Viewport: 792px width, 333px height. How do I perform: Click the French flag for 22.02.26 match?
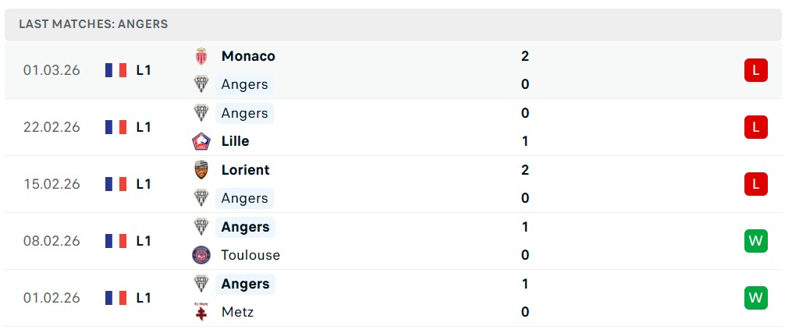pyautogui.click(x=115, y=127)
